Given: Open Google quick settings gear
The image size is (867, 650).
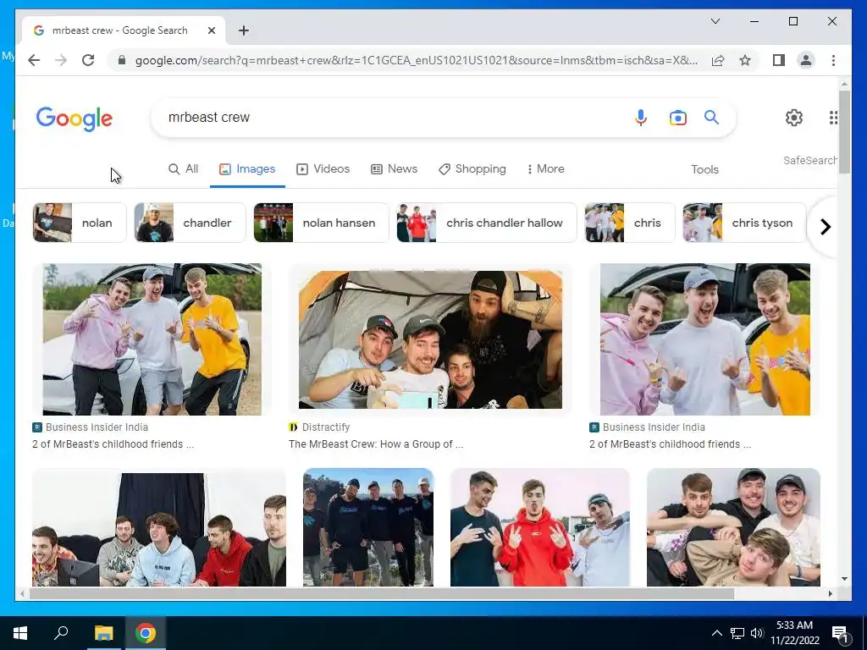Looking at the screenshot, I should pyautogui.click(x=794, y=117).
